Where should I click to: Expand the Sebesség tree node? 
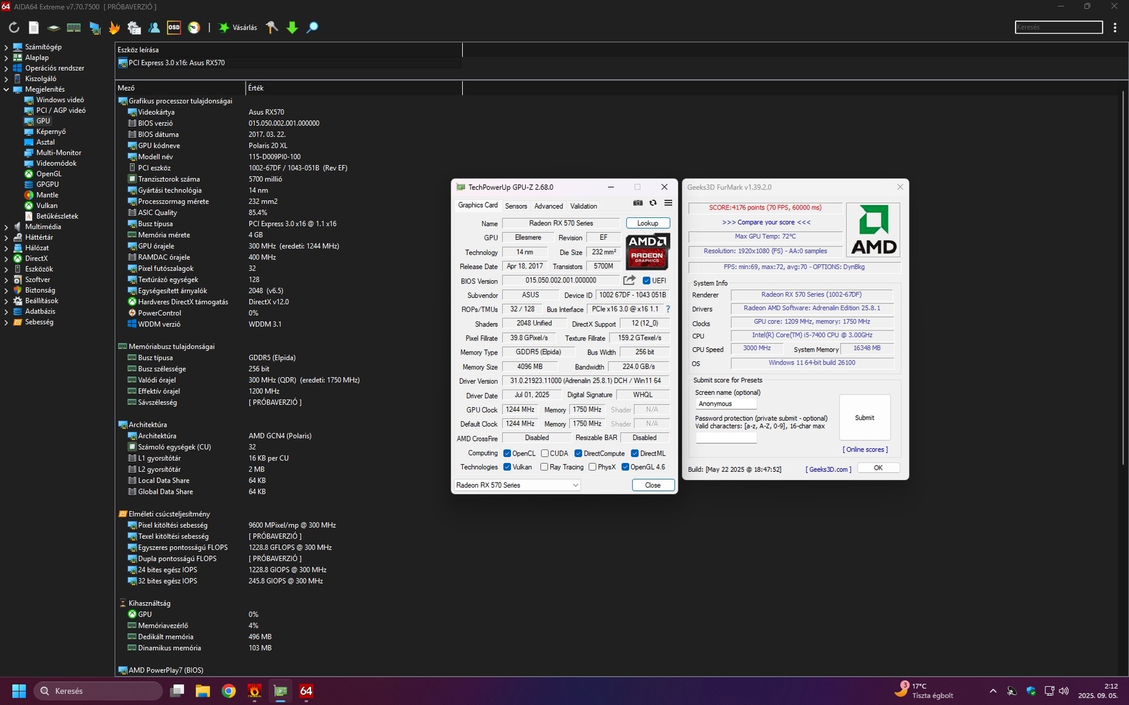click(6, 322)
